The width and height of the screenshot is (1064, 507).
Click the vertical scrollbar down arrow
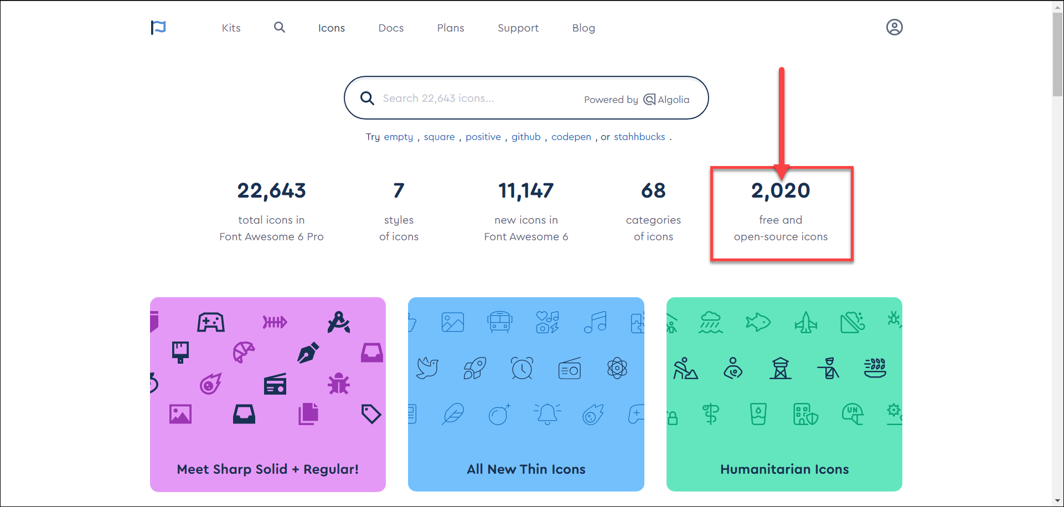tap(1058, 501)
